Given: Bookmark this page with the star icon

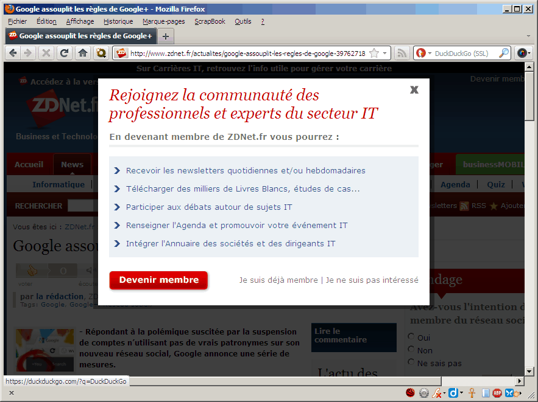Looking at the screenshot, I should 374,53.
